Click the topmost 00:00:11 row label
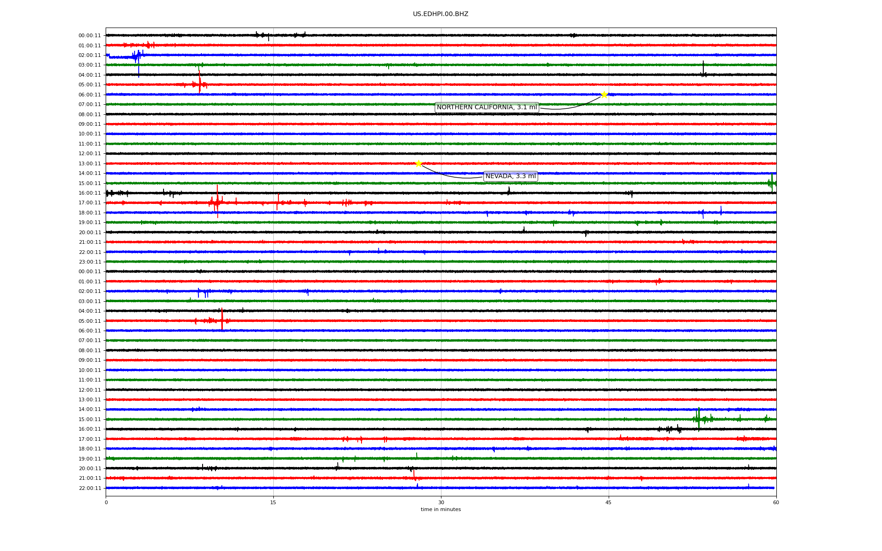882x551 pixels. pos(90,36)
